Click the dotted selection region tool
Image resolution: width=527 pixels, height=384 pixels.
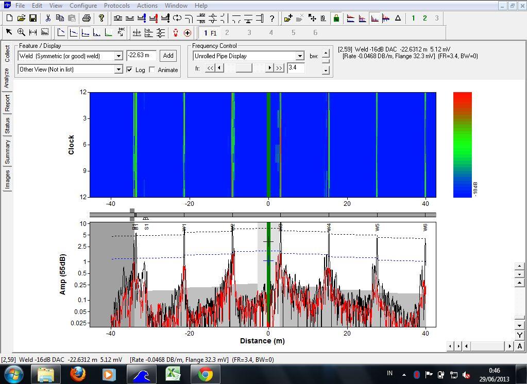pos(45,32)
